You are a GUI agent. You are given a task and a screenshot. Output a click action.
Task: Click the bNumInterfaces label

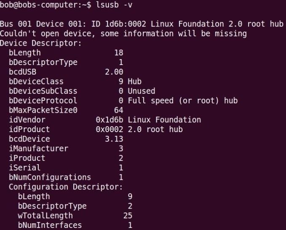click(50, 225)
